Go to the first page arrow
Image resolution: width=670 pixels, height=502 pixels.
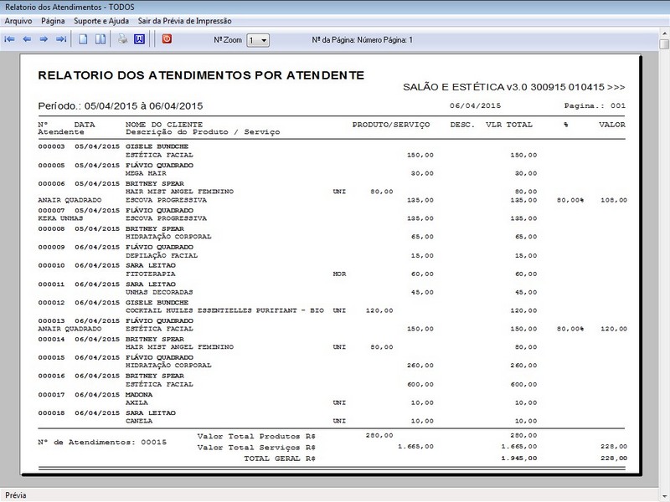pos(10,39)
